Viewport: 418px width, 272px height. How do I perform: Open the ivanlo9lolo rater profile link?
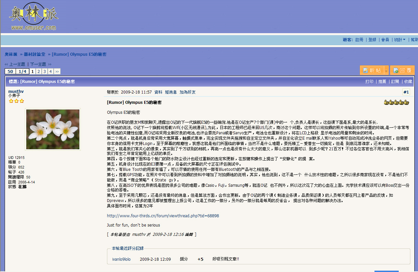click(x=121, y=259)
